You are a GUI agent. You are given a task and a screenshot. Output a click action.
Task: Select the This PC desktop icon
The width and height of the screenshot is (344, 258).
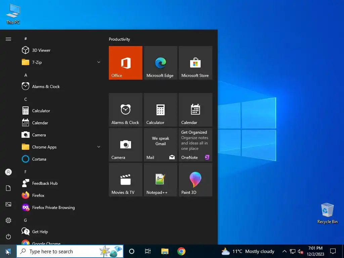[13, 13]
